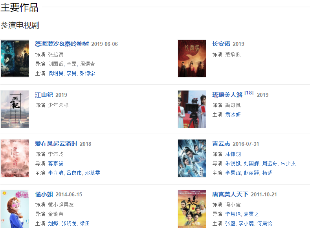Open the 琉璃美人煞 poster image

(192, 109)
